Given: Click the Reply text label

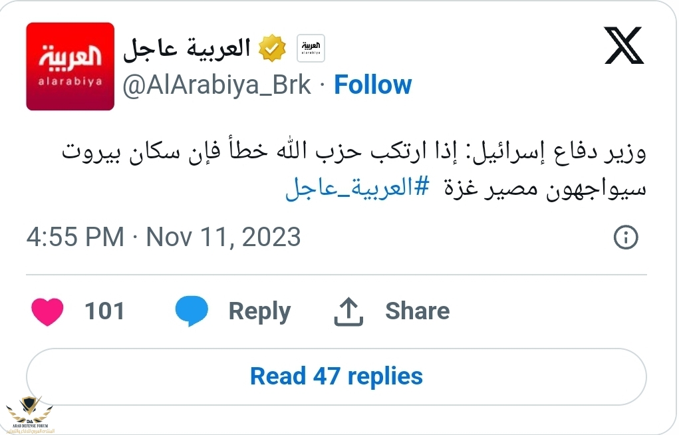Looking at the screenshot, I should tap(259, 311).
